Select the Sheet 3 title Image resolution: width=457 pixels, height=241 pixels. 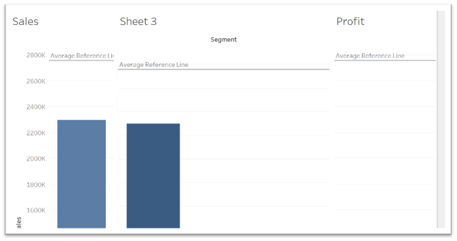tap(138, 22)
